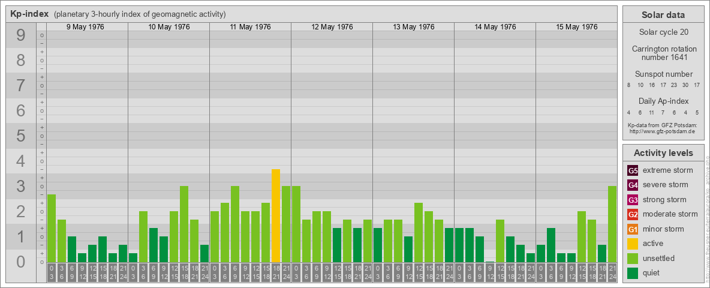Click sunspot number value 10
The width and height of the screenshot is (710, 288).
[640, 86]
